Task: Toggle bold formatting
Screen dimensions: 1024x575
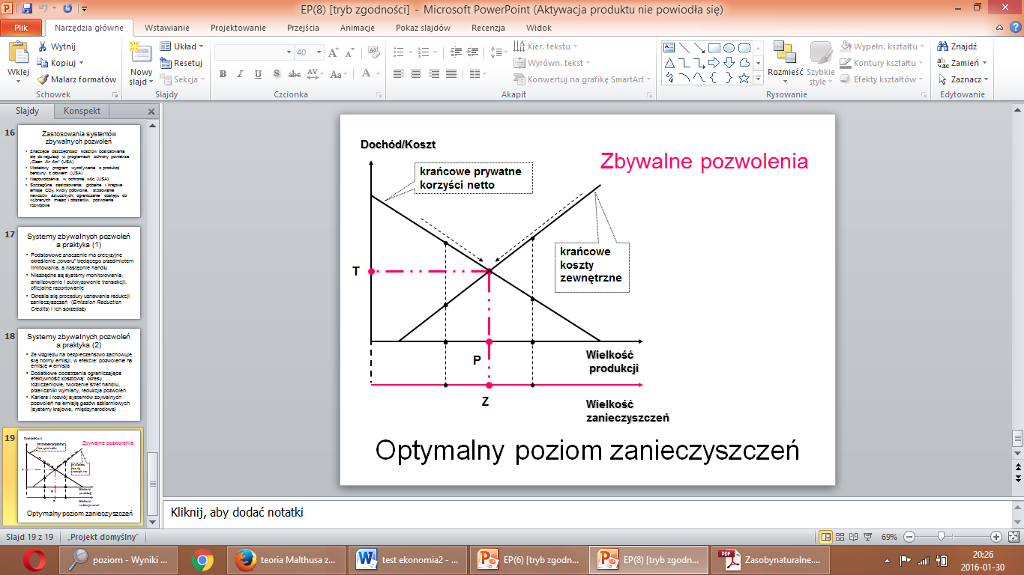Action: point(223,74)
